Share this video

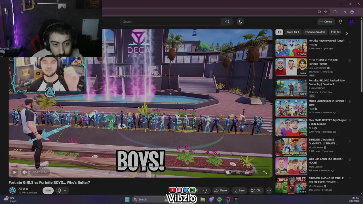pyautogui.click(x=220, y=190)
